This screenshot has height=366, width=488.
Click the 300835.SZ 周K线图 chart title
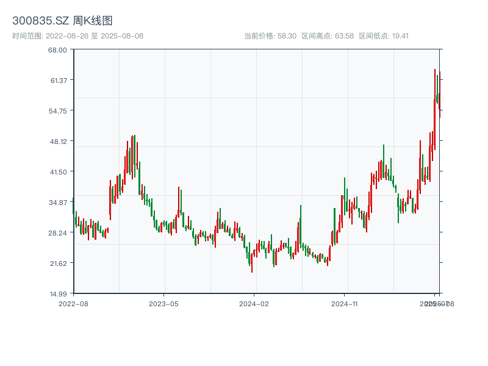pyautogui.click(x=62, y=21)
